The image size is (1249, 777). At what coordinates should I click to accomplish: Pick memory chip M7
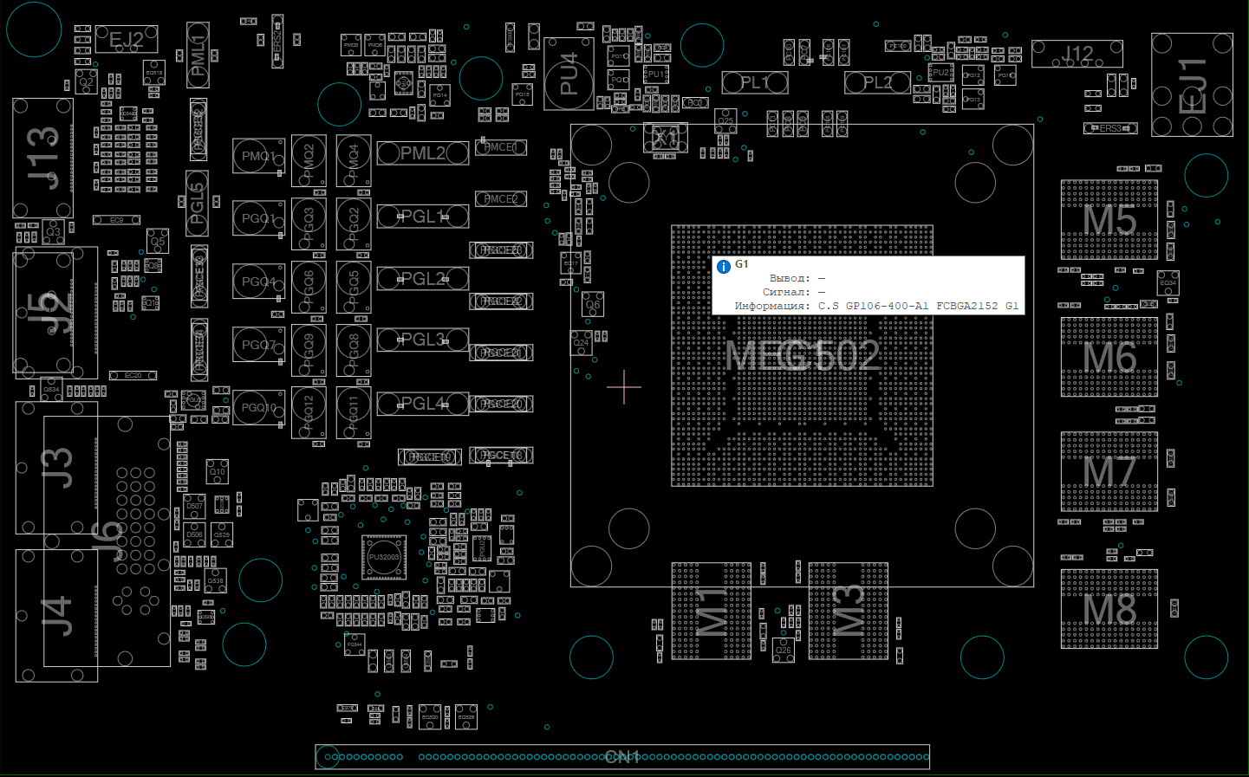[x=1109, y=472]
